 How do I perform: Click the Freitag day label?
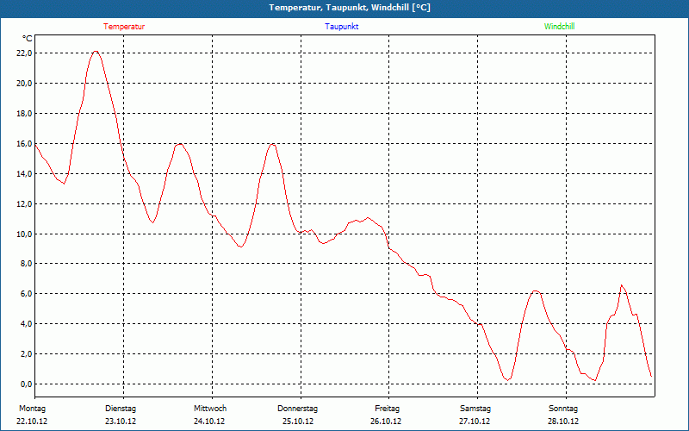pos(387,409)
